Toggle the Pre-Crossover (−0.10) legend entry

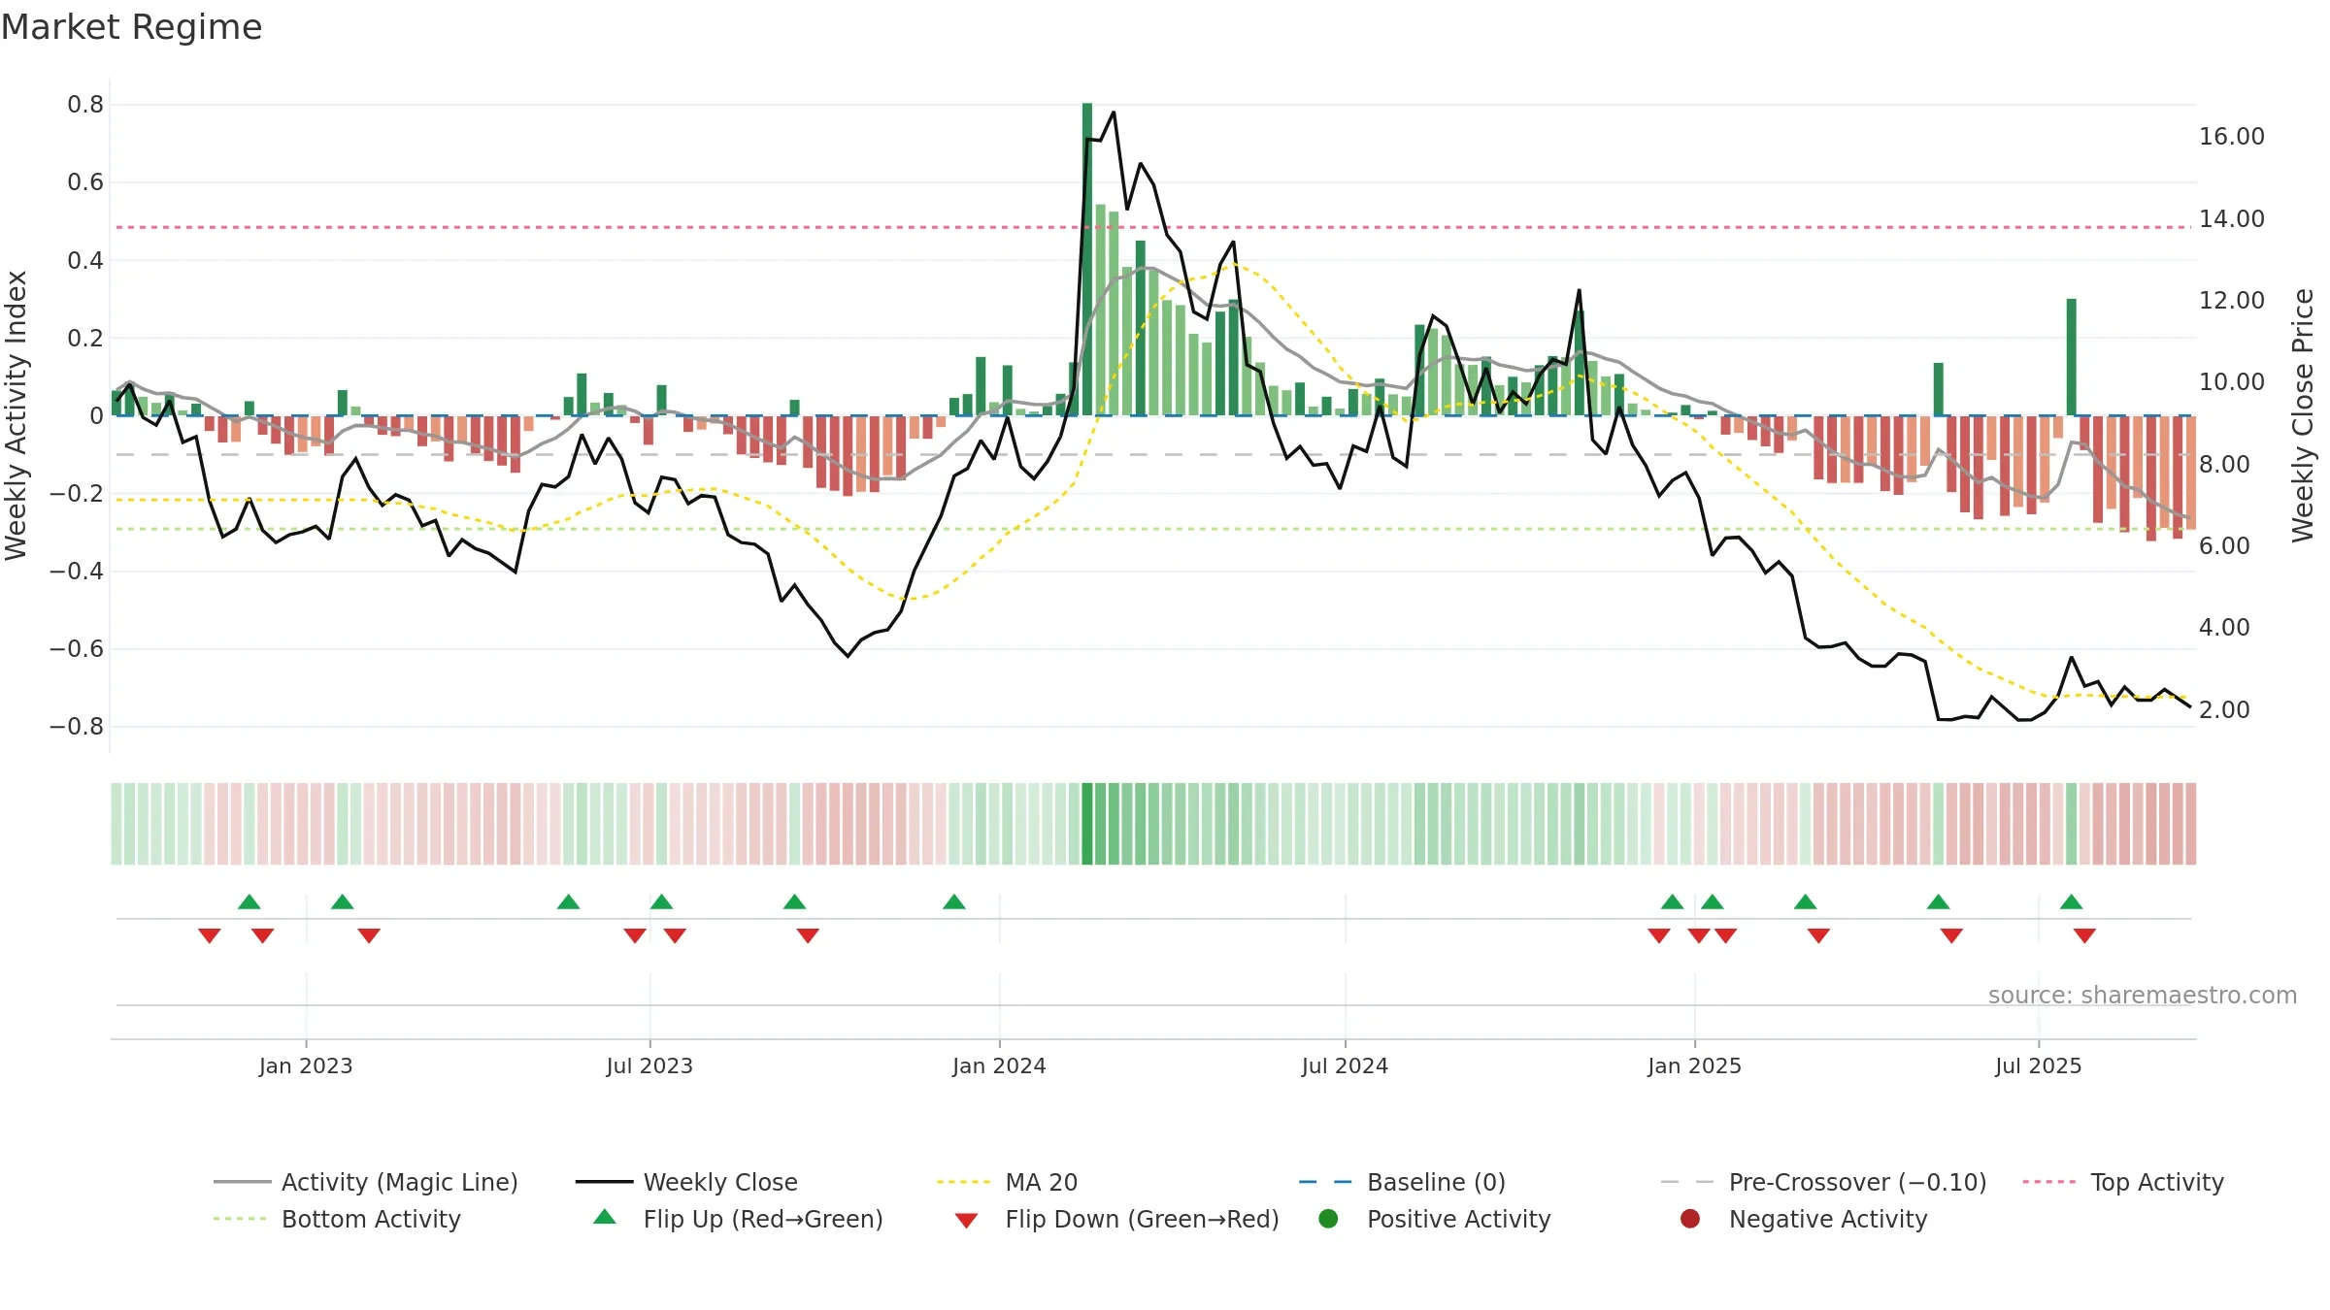1824,1182
